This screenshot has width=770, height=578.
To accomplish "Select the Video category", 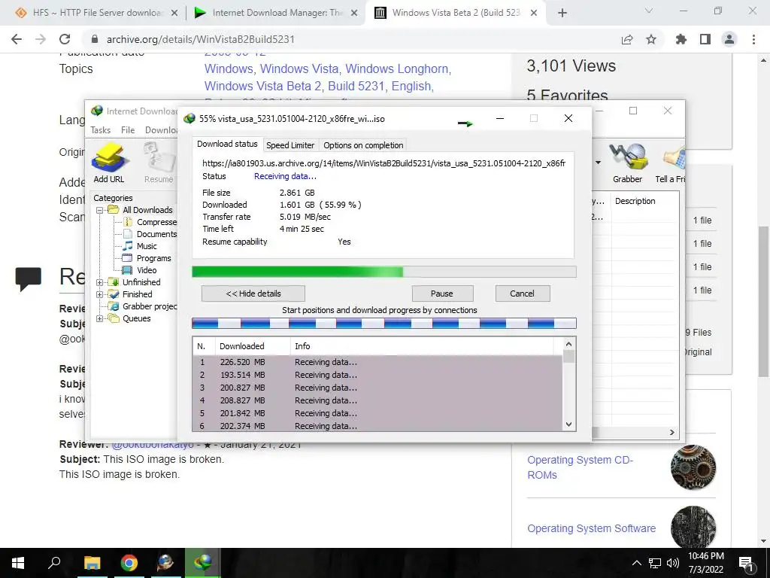I will click(x=147, y=270).
